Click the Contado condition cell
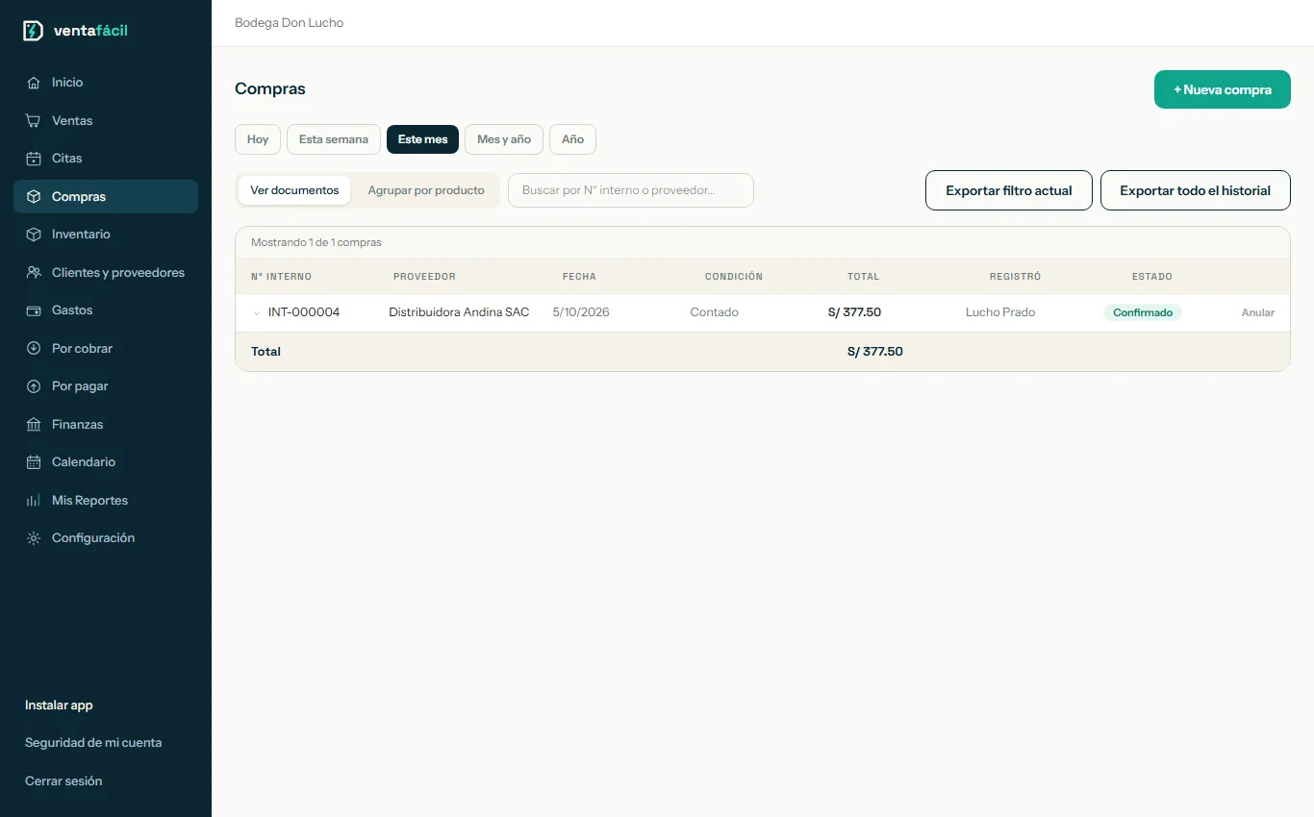The image size is (1314, 817). (x=715, y=312)
